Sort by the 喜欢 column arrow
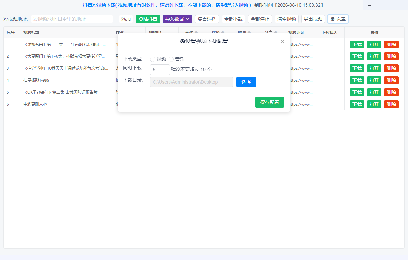The width and height of the screenshot is (408, 260). coord(196,32)
